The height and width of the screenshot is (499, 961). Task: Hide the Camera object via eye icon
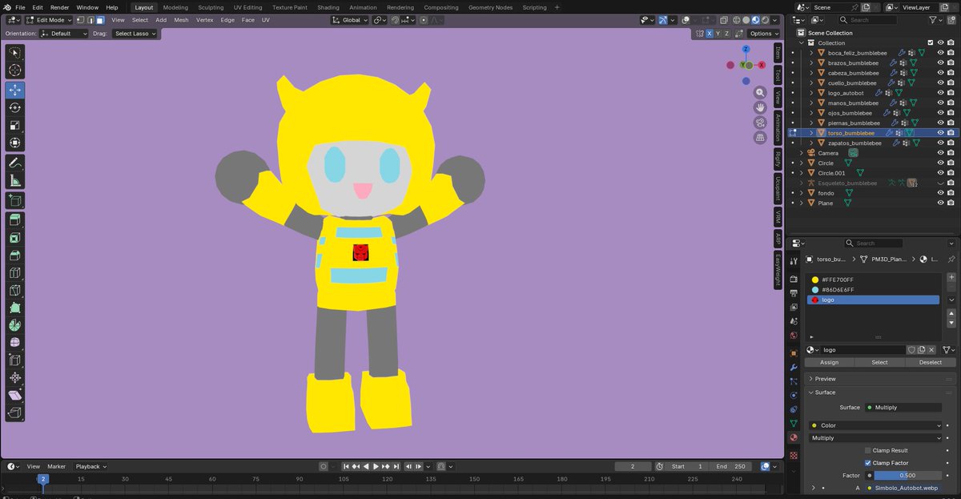pyautogui.click(x=940, y=153)
